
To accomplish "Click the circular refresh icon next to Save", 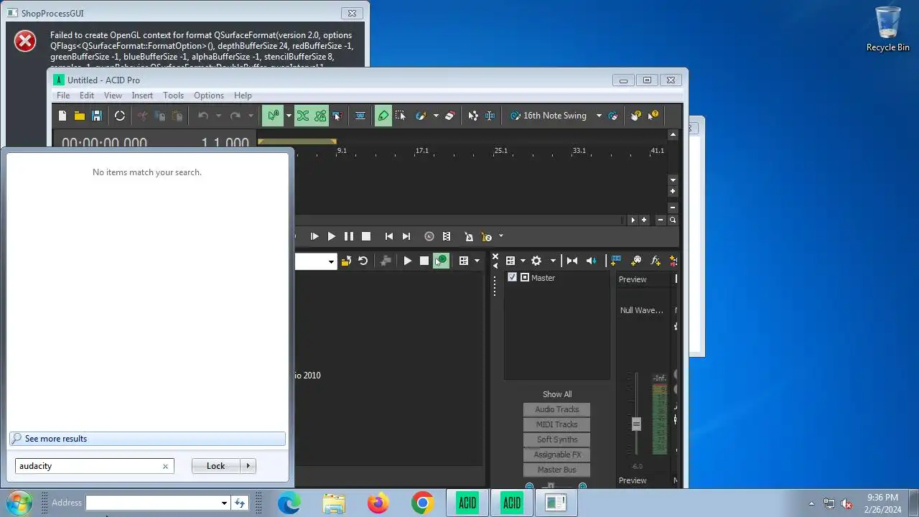I will coord(120,116).
